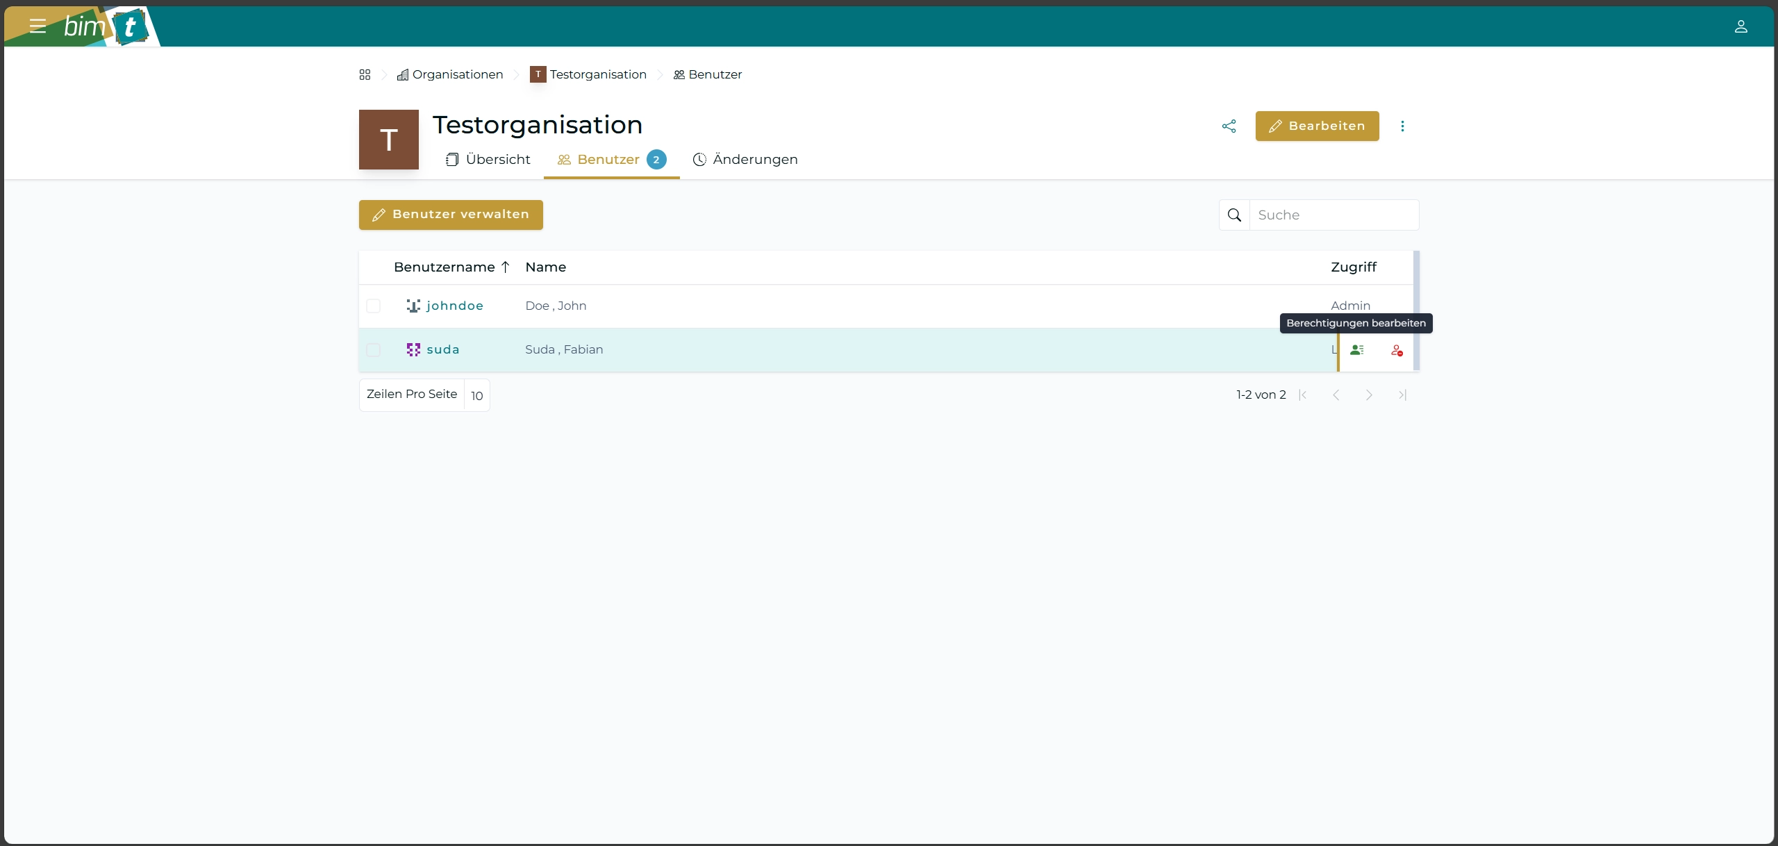
Task: Click the Benutzer verwalten button
Action: (451, 215)
